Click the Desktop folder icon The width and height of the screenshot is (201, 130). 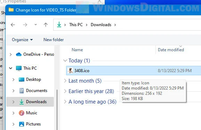[22, 79]
